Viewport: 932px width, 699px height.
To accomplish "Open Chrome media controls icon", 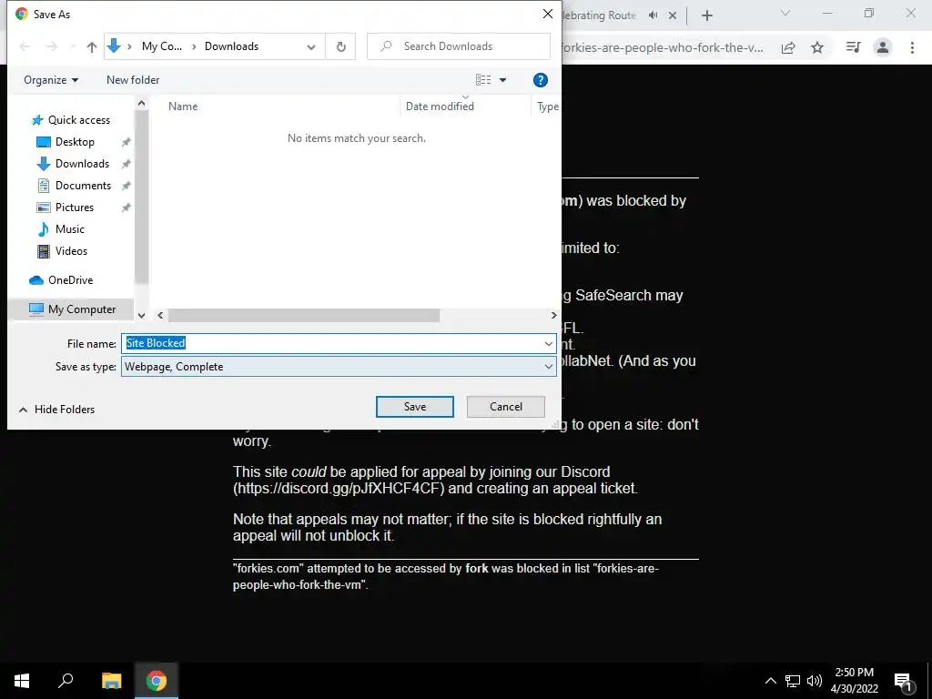I will coord(853,47).
